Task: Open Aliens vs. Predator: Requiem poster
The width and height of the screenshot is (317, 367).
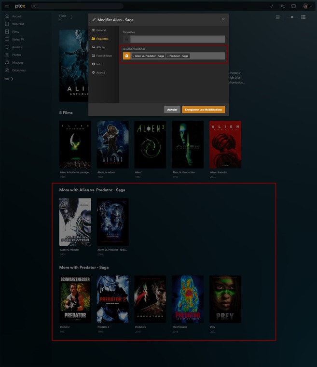Action: [x=112, y=222]
